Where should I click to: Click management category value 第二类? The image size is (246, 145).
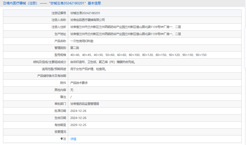tap(75, 48)
